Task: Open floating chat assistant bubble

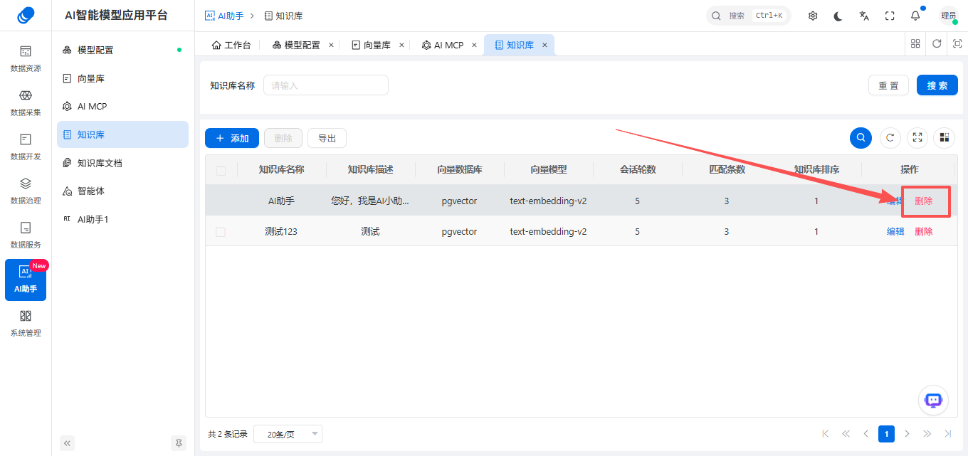Action: pos(933,400)
